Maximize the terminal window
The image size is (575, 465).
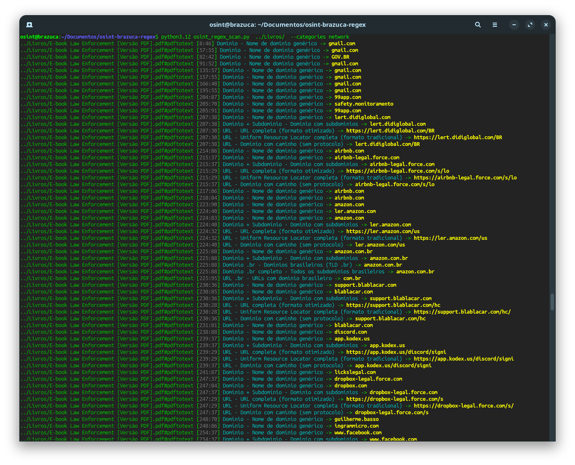click(530, 25)
